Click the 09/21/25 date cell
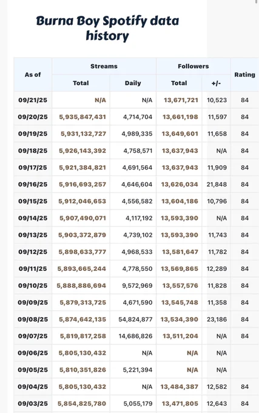 point(33,100)
